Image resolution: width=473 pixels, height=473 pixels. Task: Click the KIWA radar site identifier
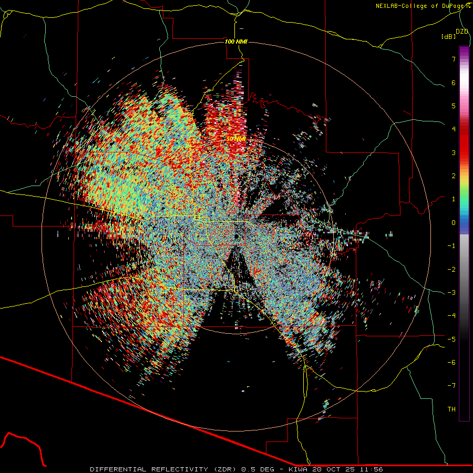pyautogui.click(x=298, y=469)
